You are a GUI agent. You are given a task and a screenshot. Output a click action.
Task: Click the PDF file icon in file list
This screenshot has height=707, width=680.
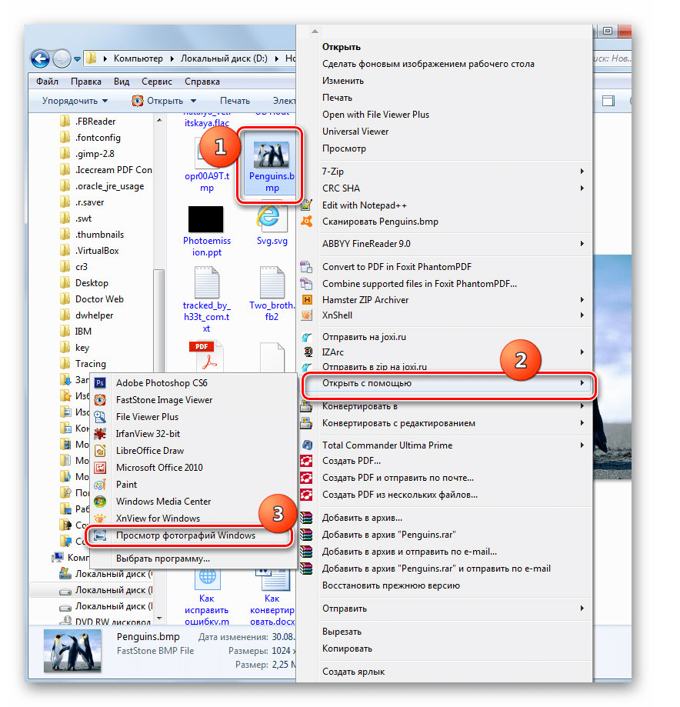coord(206,357)
